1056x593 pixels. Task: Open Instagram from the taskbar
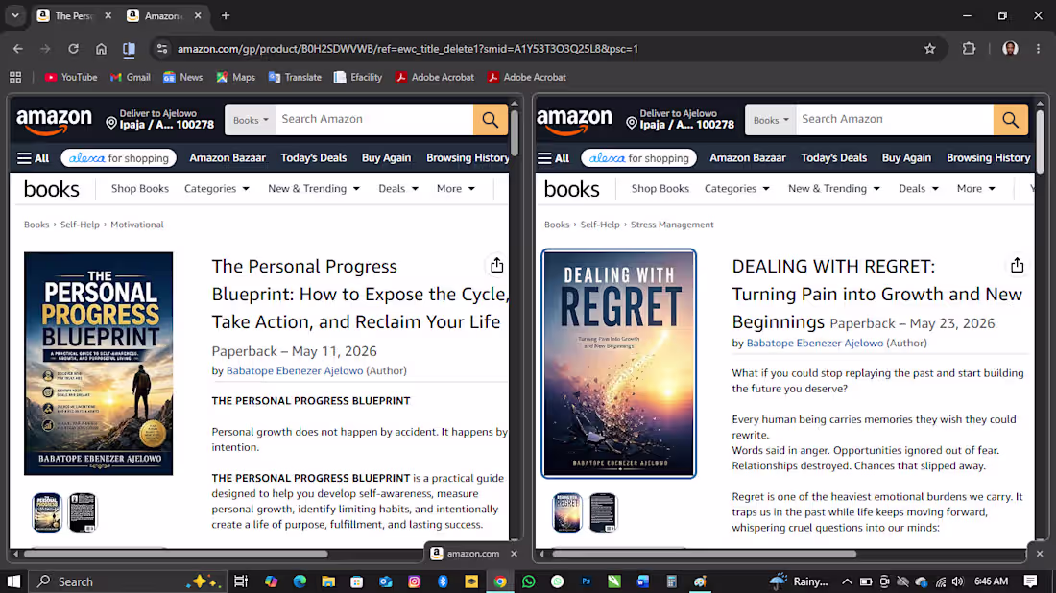click(x=414, y=581)
